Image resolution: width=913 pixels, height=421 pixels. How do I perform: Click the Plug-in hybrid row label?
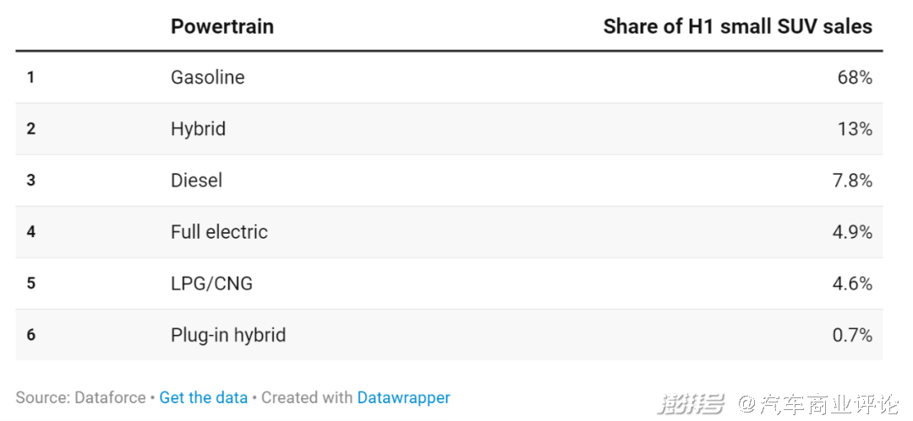pyautogui.click(x=228, y=335)
